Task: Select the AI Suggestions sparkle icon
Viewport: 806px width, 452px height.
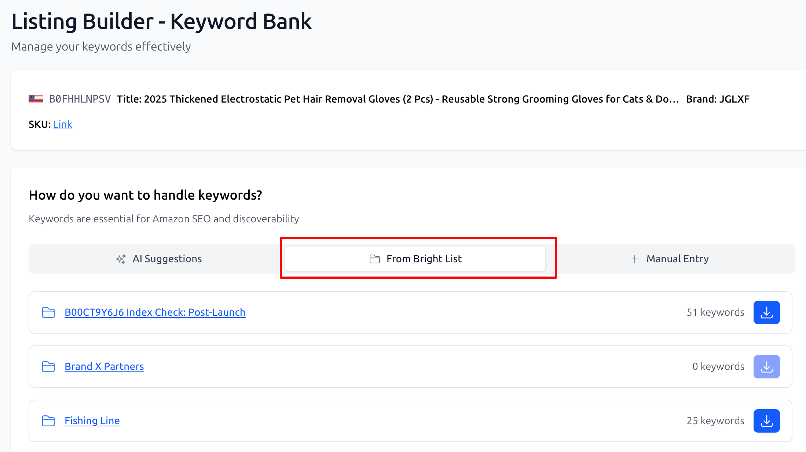Action: [x=120, y=259]
